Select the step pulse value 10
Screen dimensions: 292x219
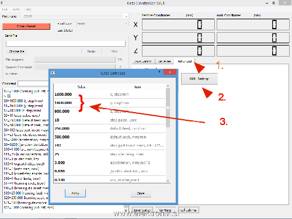click(57, 120)
